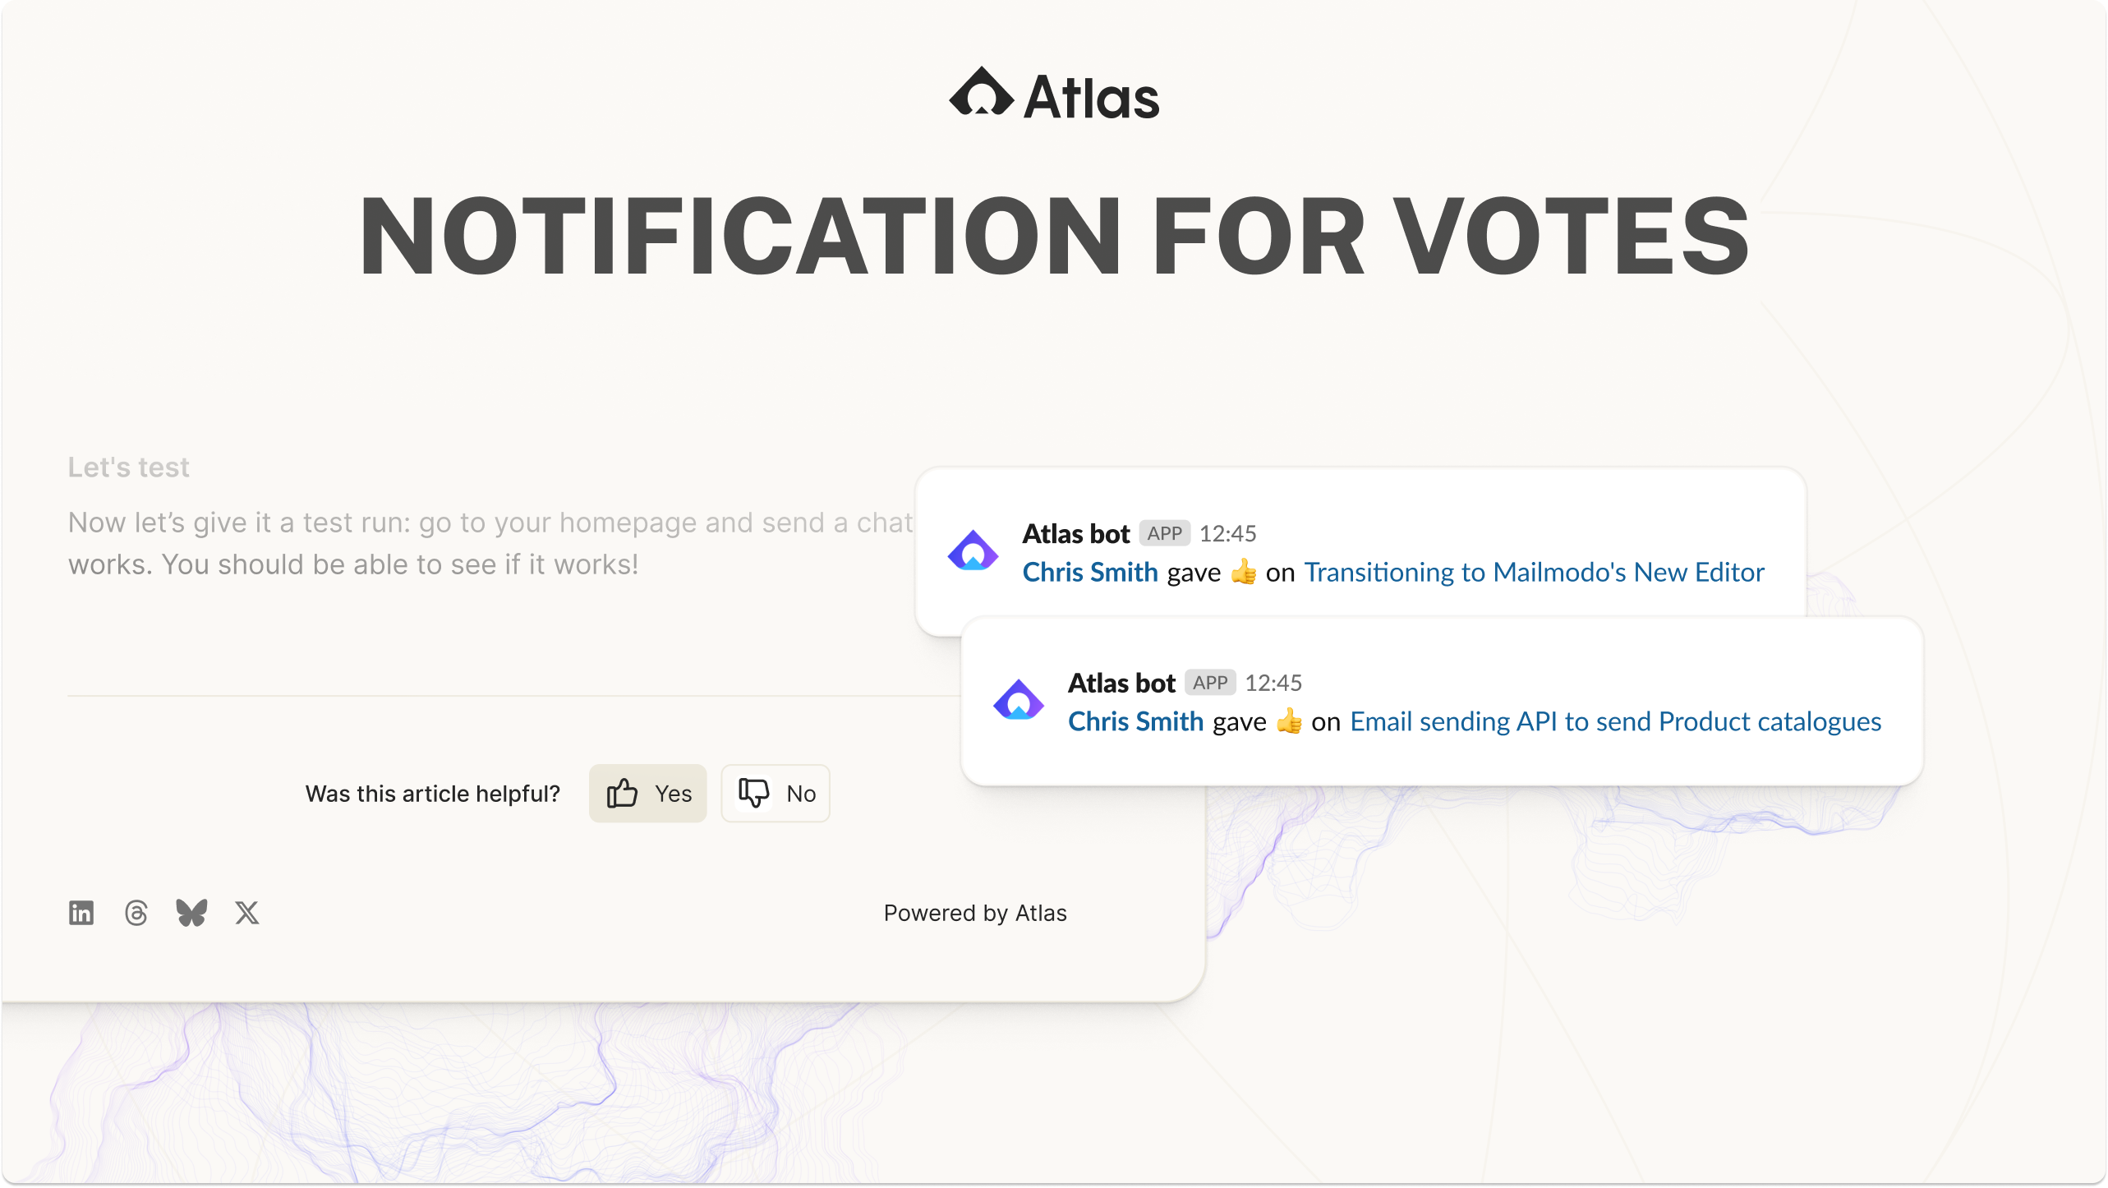Open Email sending API Product catalogues link
Viewport: 2108px width, 1188px height.
(1615, 721)
